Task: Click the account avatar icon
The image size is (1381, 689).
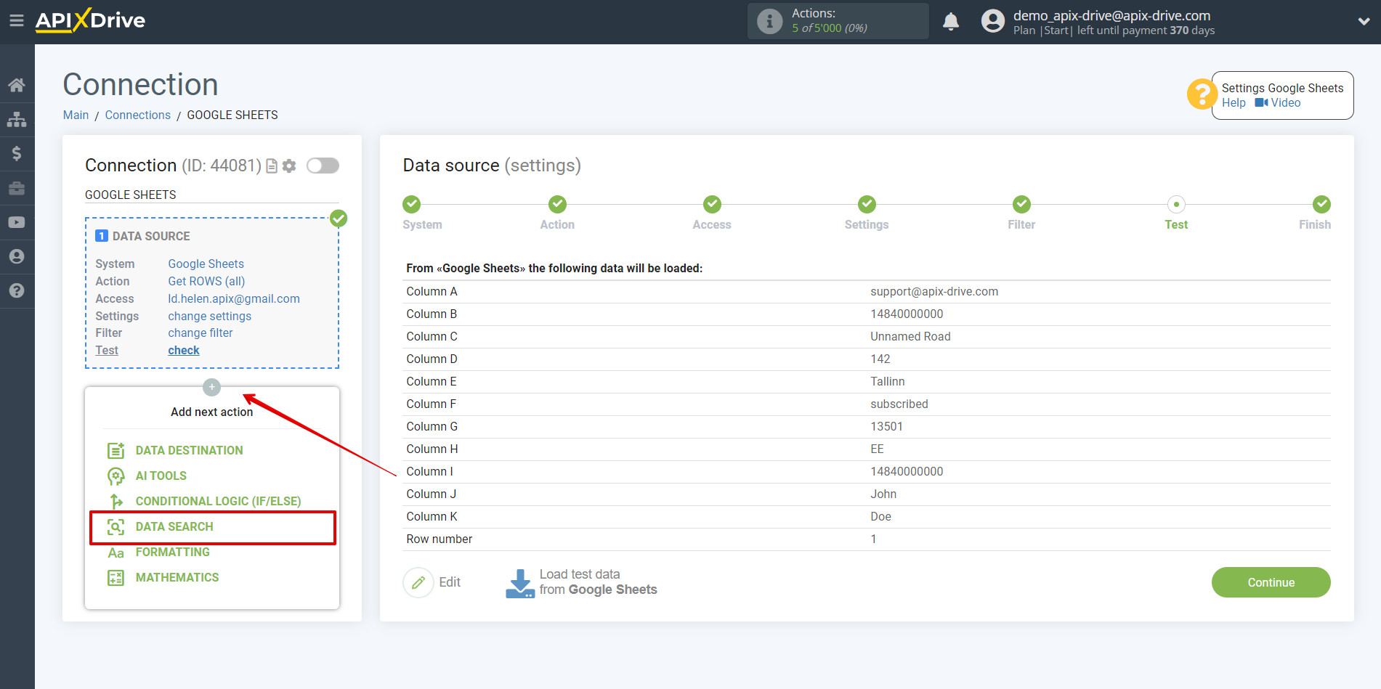Action: pos(992,21)
